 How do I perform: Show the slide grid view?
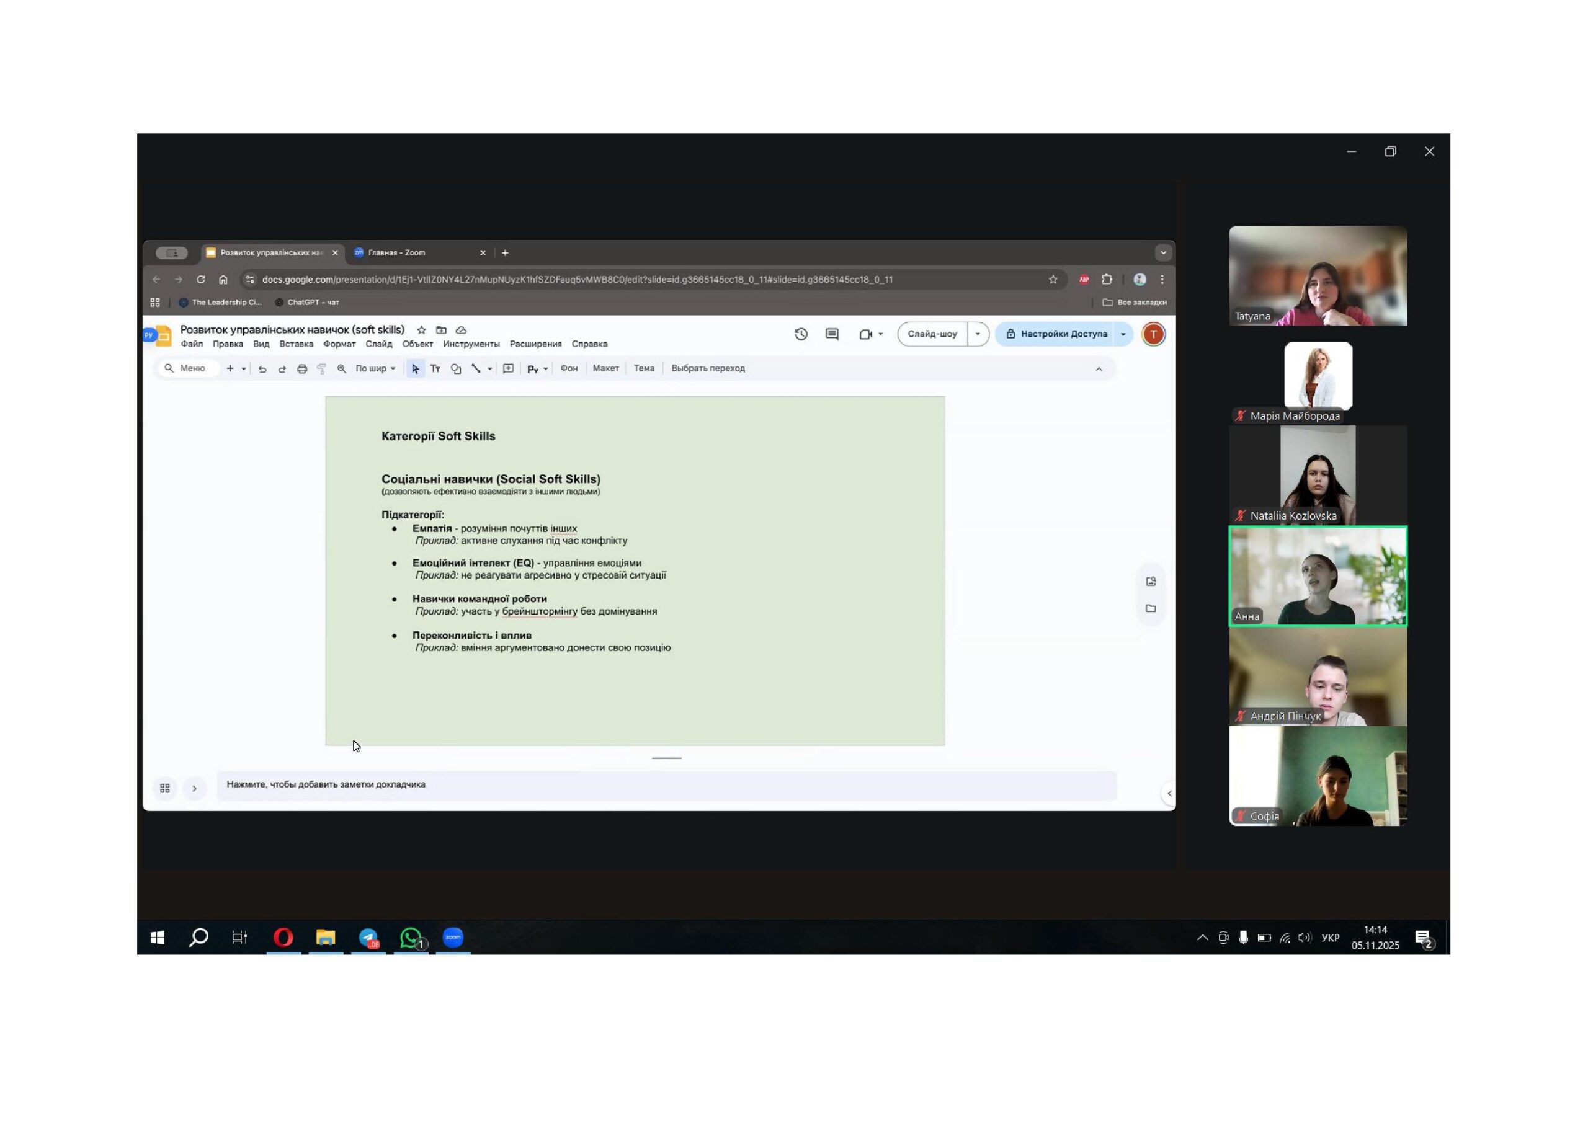pos(164,788)
